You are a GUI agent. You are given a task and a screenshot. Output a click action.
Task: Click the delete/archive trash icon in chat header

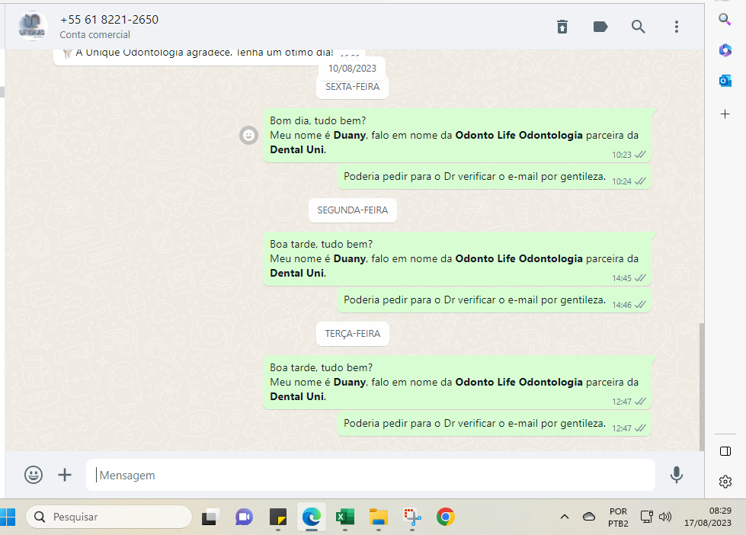(x=562, y=27)
